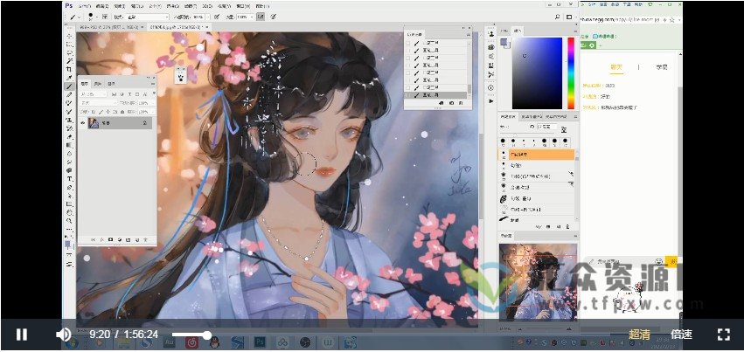Toggle the eye icon of the layer
The height and width of the screenshot is (352, 744).
83,124
